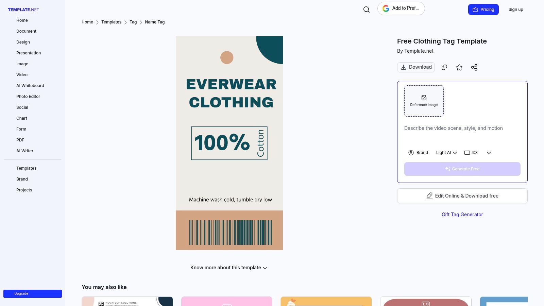Open AI Whiteboard in sidebar
Screen dimensions: 544x306
click(30, 86)
